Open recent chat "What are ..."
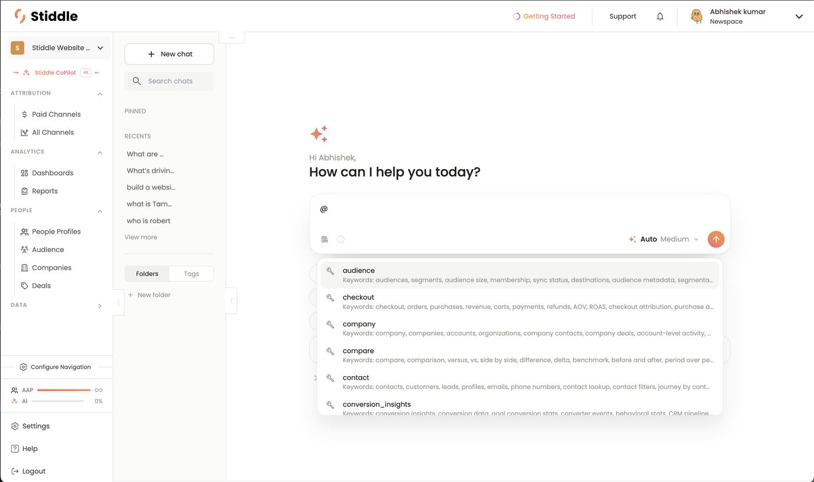Screen dimensions: 814x482 coord(145,154)
